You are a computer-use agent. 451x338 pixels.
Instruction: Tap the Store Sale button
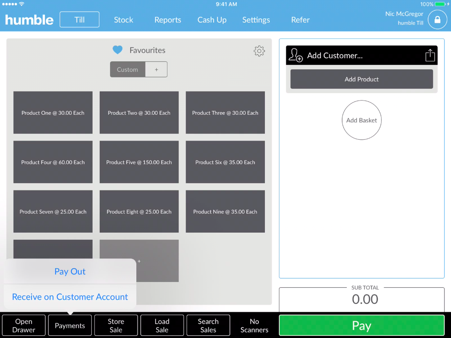click(x=116, y=326)
